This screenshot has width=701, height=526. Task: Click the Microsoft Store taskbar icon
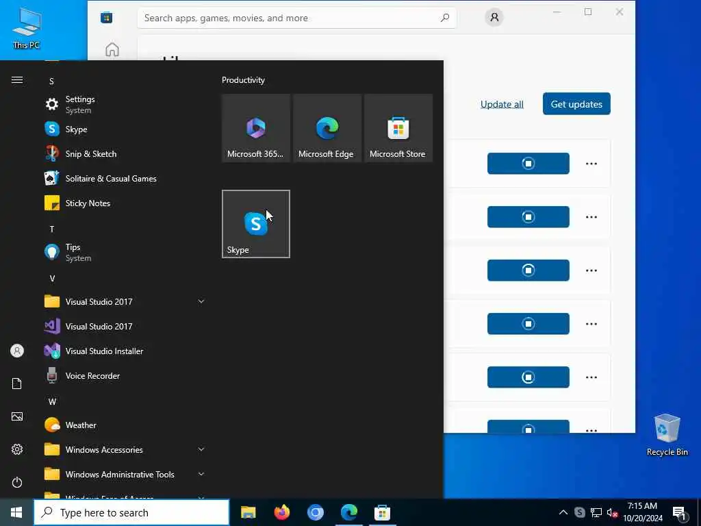point(382,512)
